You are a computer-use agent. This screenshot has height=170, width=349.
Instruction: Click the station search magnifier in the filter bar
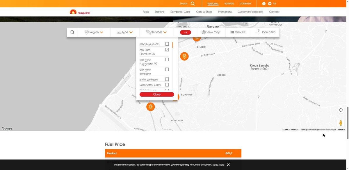pyautogui.click(x=72, y=32)
